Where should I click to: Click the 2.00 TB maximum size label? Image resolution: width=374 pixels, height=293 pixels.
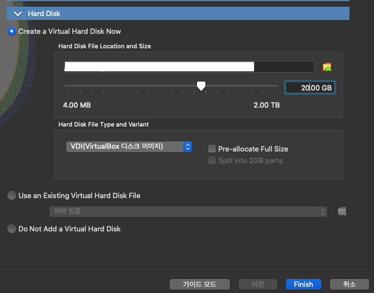(267, 105)
